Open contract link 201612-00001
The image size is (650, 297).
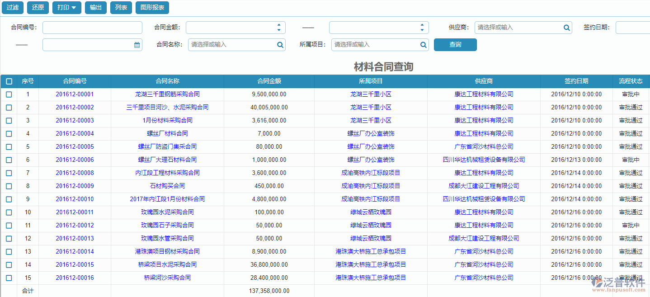tap(75, 94)
